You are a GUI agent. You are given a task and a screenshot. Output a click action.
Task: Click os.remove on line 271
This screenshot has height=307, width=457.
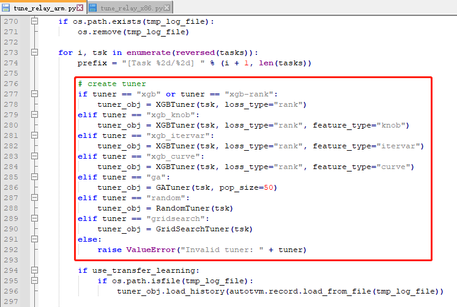pyautogui.click(x=100, y=32)
